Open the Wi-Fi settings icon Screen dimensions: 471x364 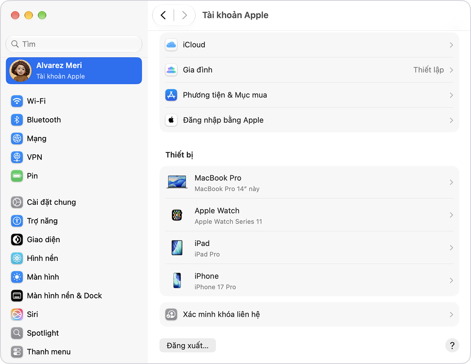[x=17, y=101]
